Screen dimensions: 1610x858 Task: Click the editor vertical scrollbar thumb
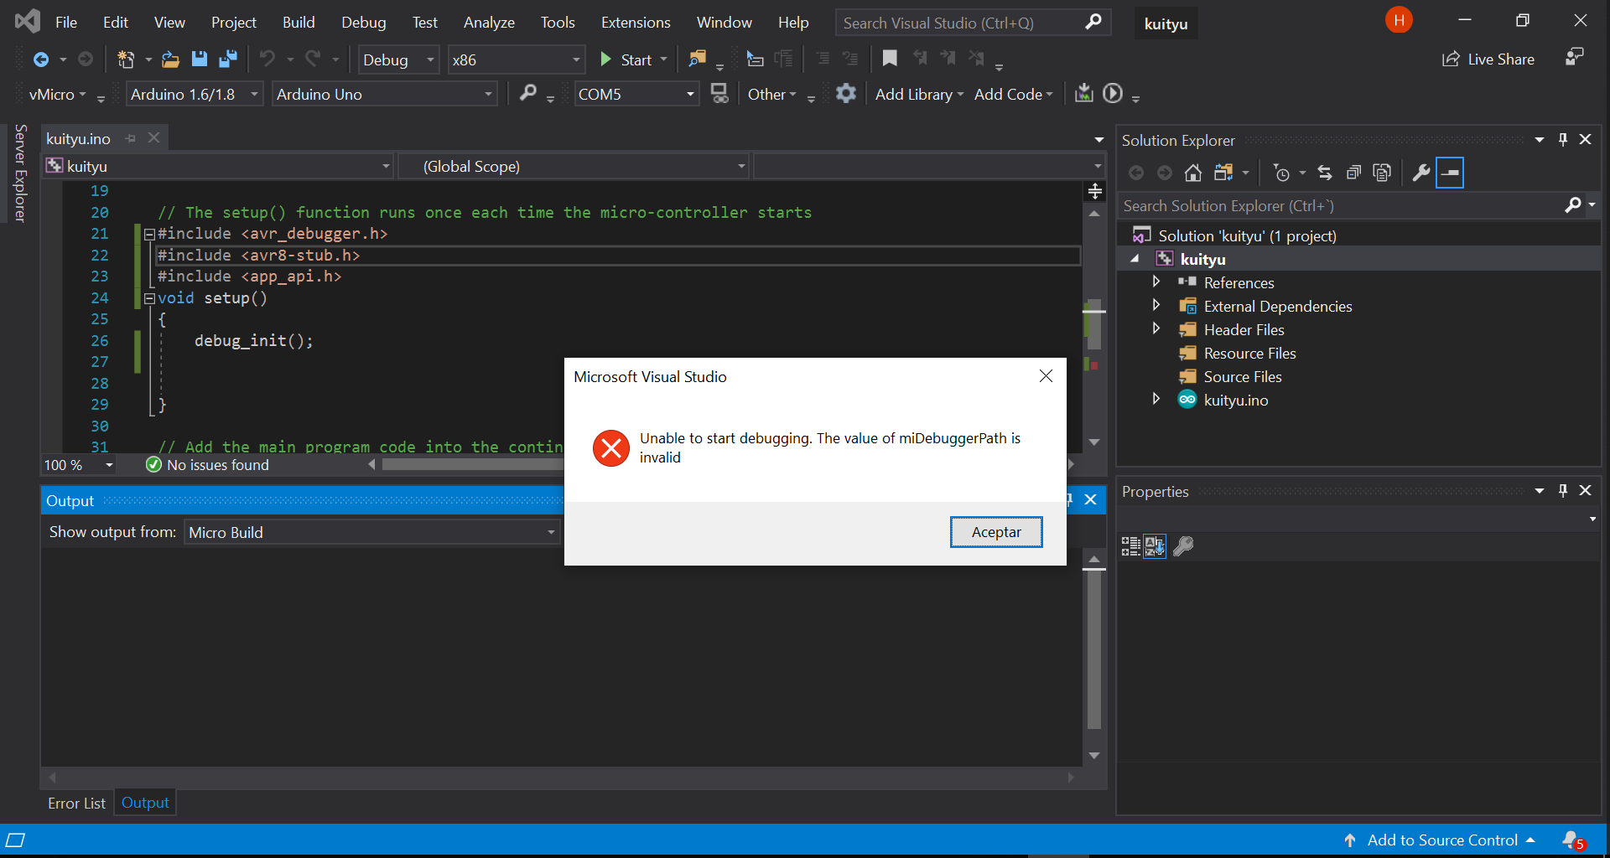pos(1093,323)
